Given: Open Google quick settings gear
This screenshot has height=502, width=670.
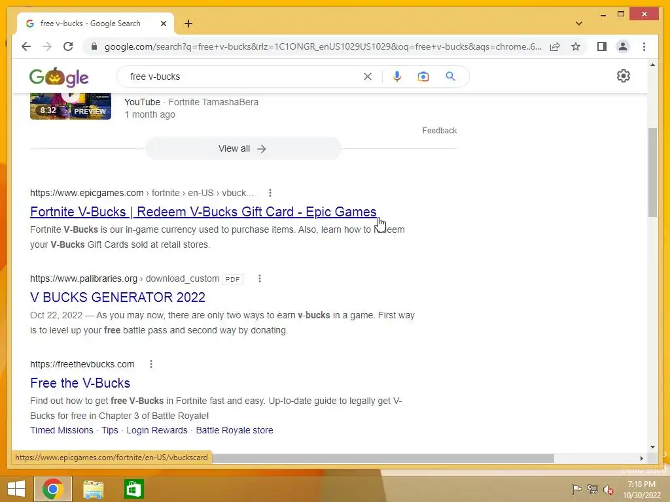Looking at the screenshot, I should (x=624, y=76).
